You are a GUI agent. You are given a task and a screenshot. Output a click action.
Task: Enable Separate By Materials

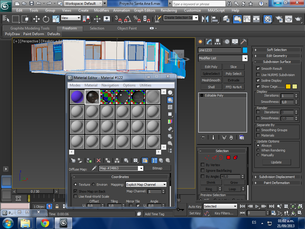coord(258,135)
